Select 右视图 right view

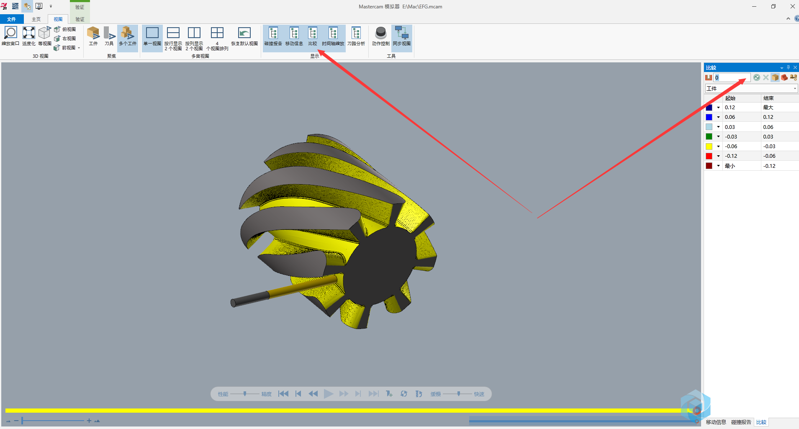65,39
